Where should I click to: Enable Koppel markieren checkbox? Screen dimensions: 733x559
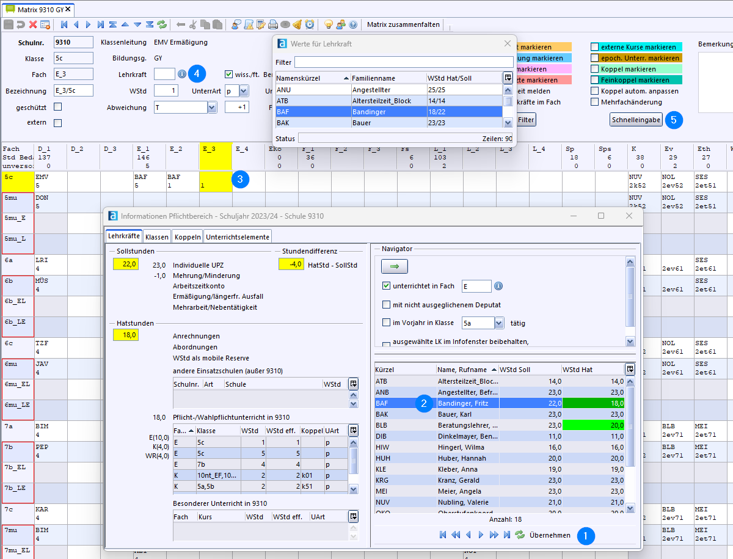coord(594,69)
